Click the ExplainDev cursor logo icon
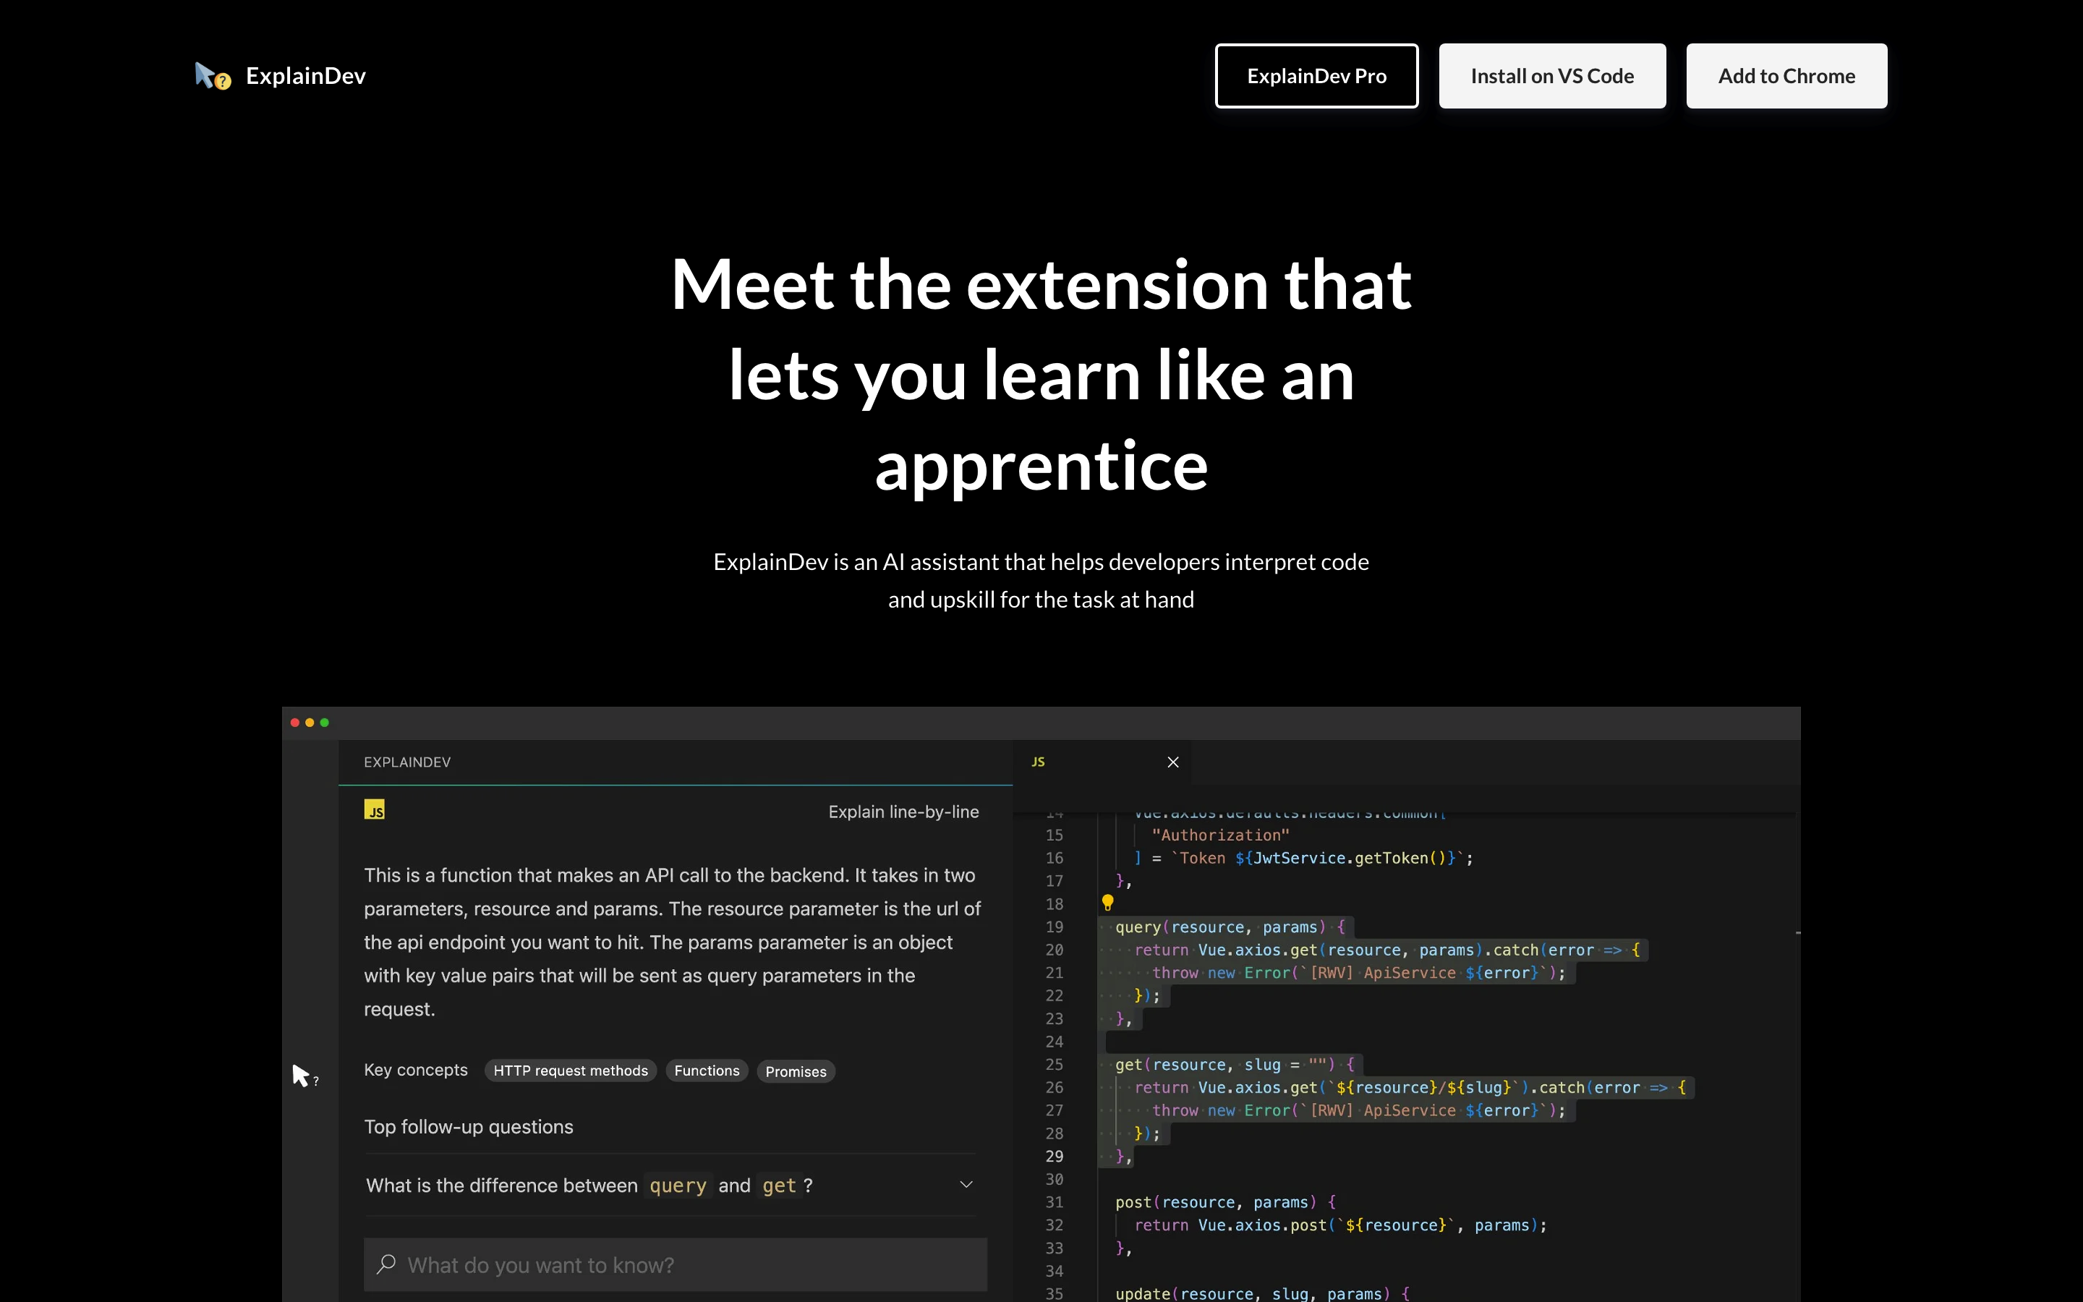Screen dimensions: 2083x1302 click(x=213, y=76)
